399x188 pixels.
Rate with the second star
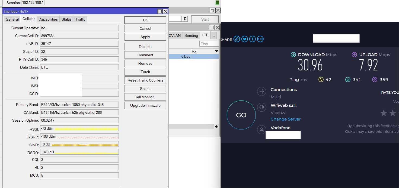tap(393, 113)
